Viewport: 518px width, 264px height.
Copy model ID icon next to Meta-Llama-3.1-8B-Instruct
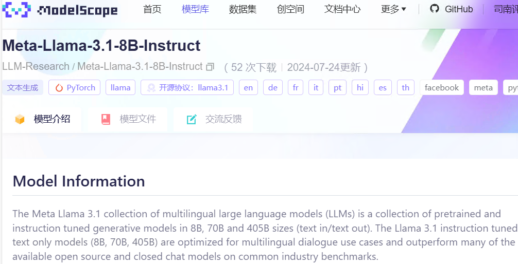coord(210,67)
